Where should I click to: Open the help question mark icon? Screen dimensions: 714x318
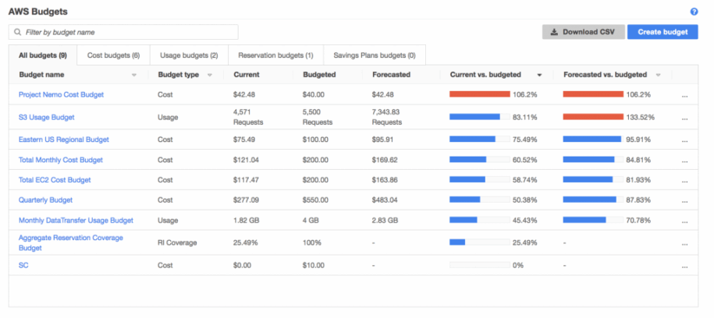coord(694,12)
